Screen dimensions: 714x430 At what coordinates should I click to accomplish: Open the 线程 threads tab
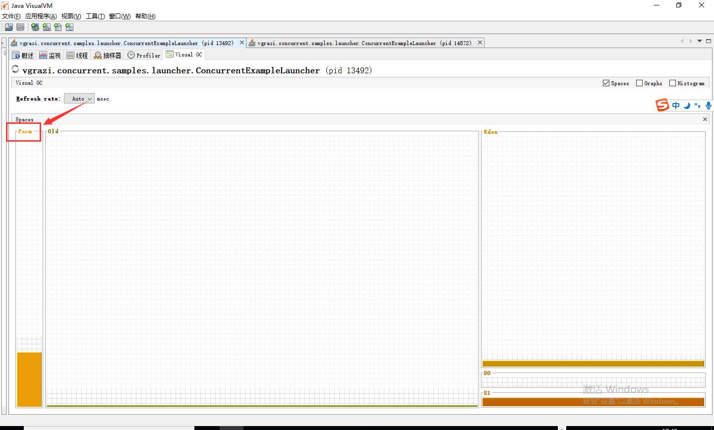click(77, 55)
